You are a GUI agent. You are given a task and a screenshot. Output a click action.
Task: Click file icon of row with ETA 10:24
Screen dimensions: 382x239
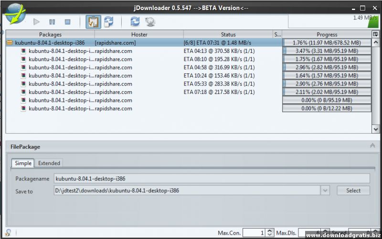point(23,76)
